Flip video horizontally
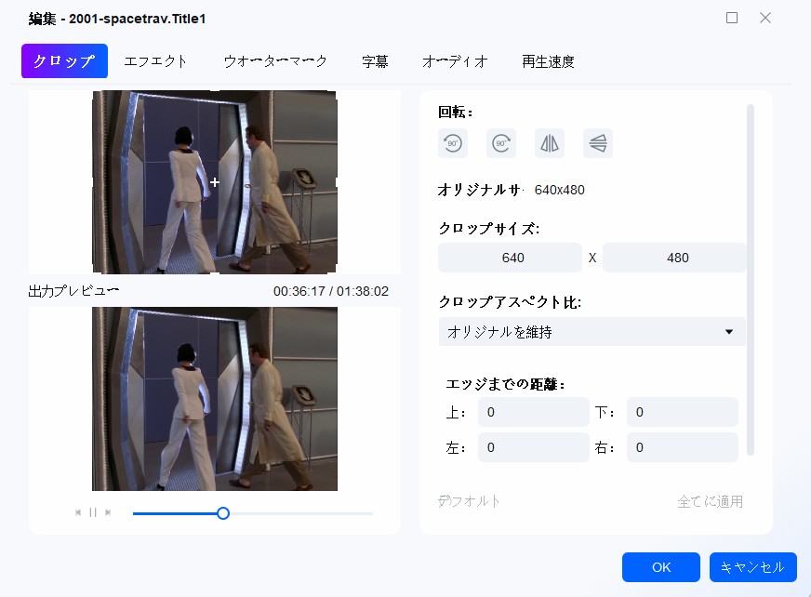This screenshot has width=811, height=597. click(x=550, y=143)
